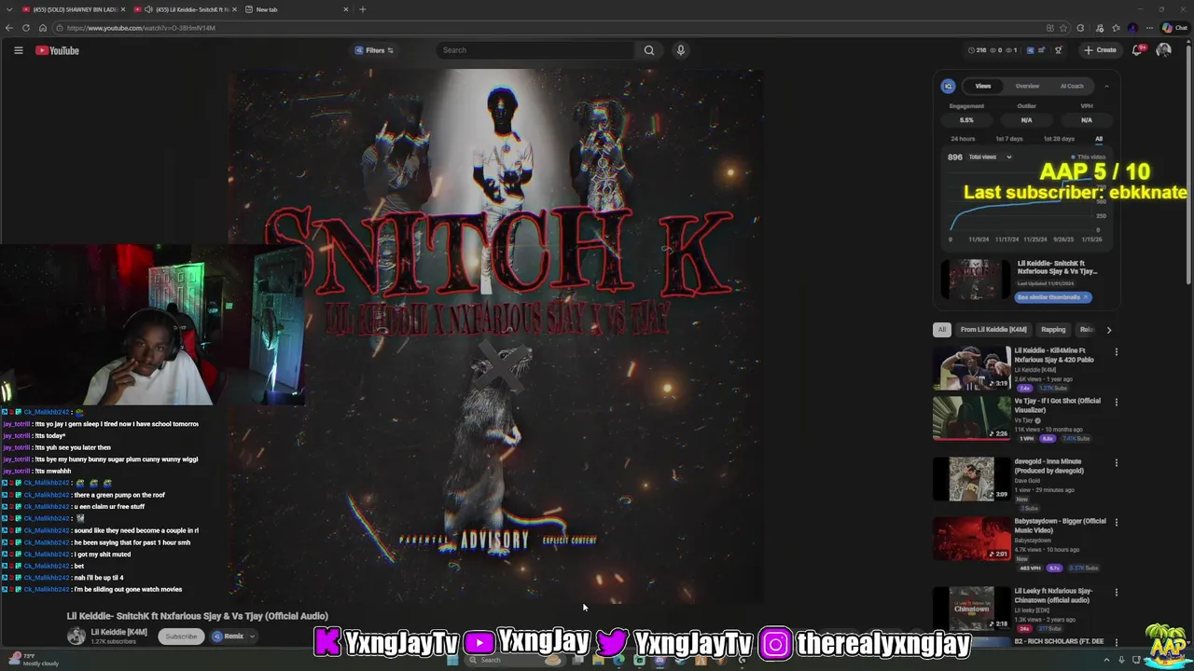The height and width of the screenshot is (671, 1194).
Task: Open options for the Bigger video
Action: click(x=1116, y=523)
